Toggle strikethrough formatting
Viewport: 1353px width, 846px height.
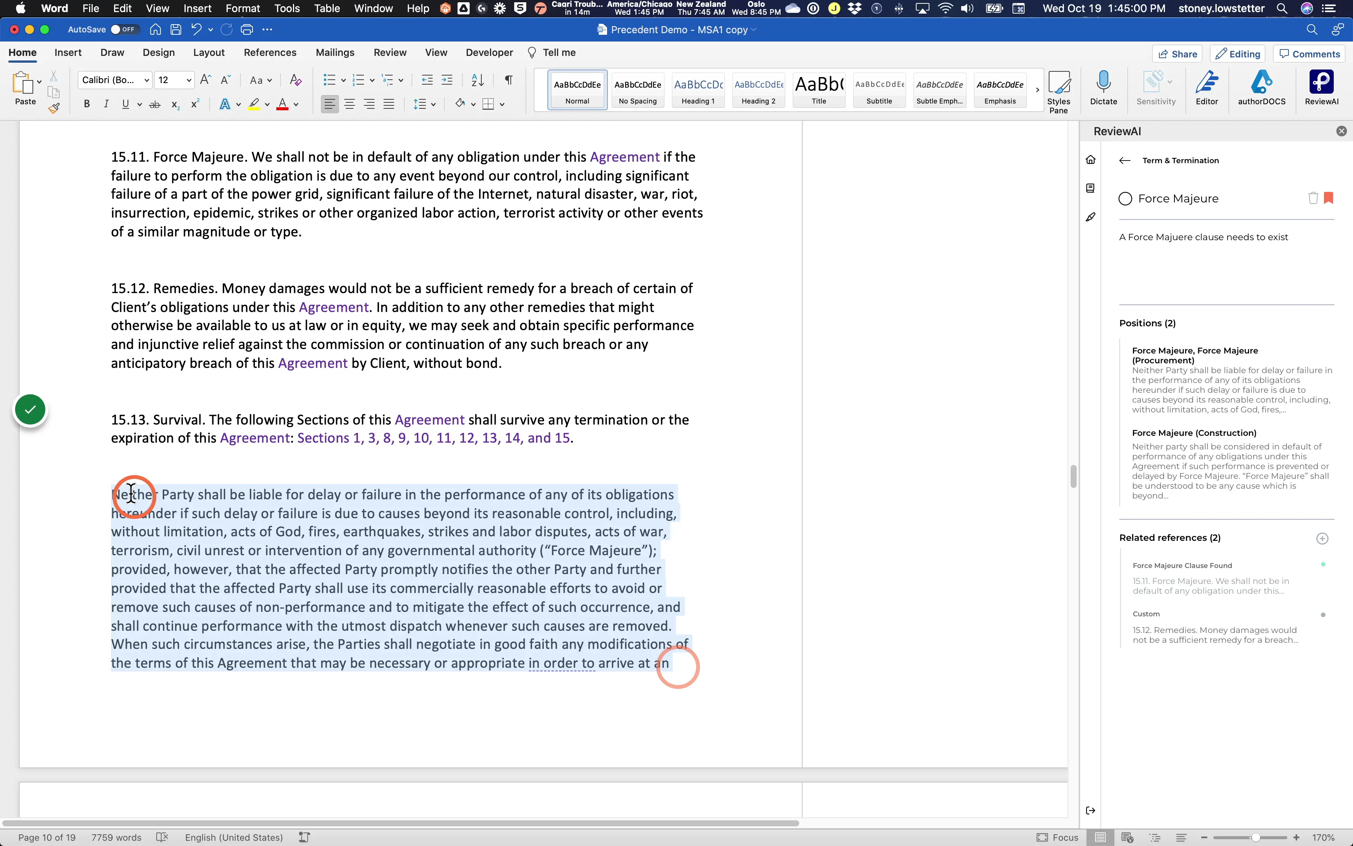(155, 104)
